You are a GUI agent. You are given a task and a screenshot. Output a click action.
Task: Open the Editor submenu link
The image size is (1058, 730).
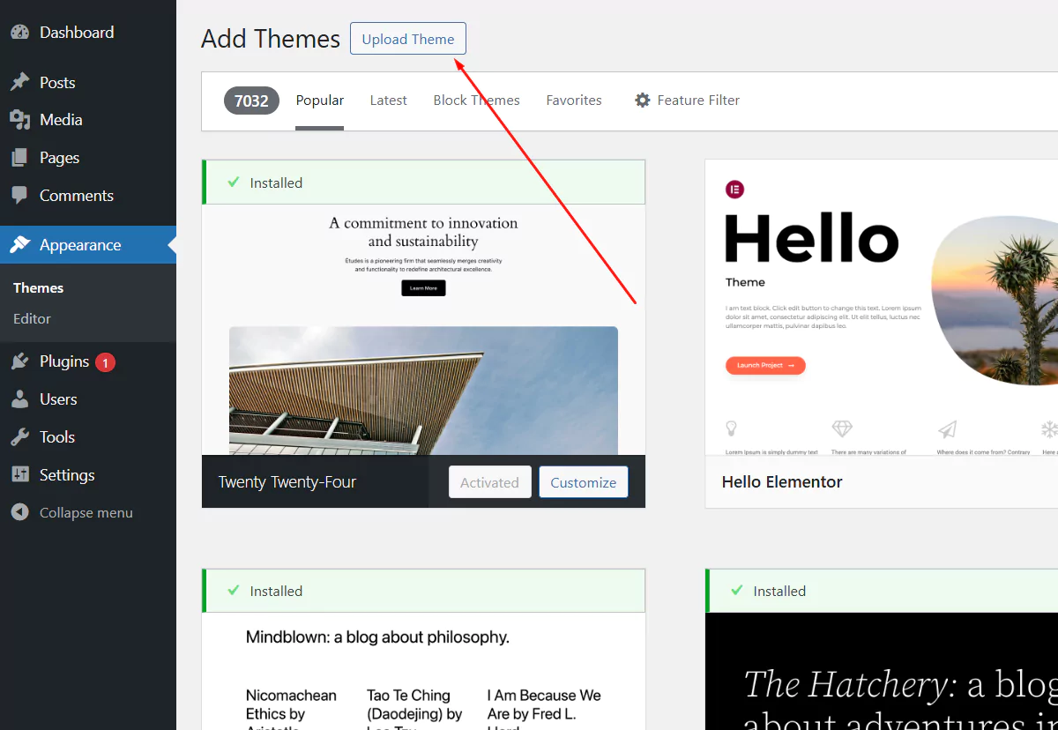click(x=33, y=319)
